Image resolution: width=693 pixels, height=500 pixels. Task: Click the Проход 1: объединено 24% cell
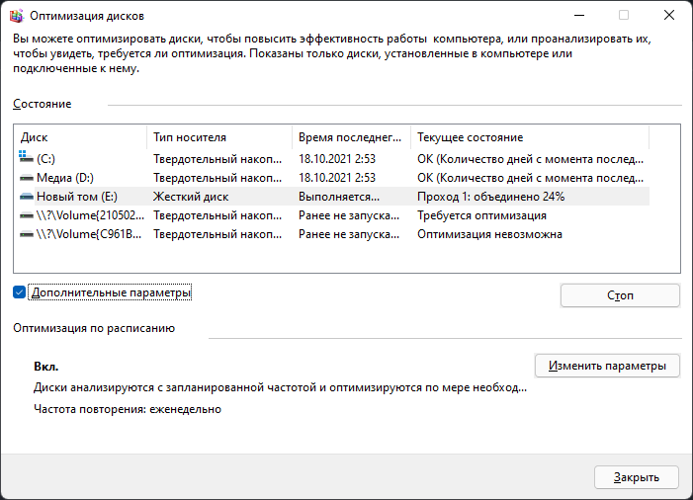click(491, 197)
